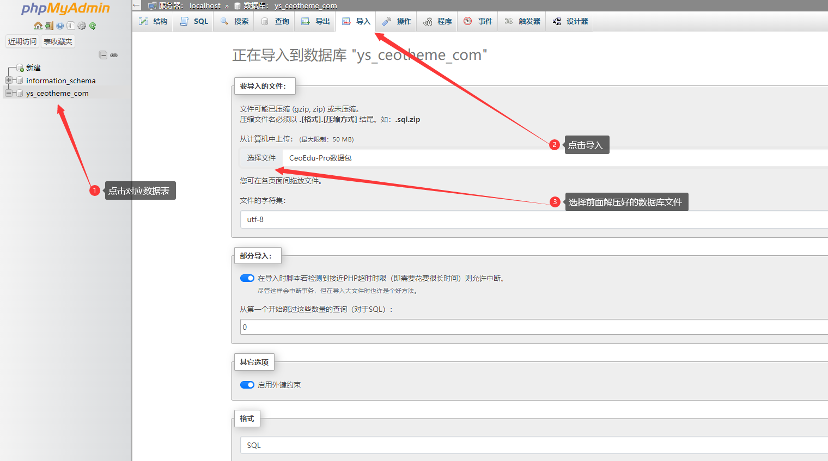Image resolution: width=828 pixels, height=461 pixels.
Task: Open the 程序 (Routines) tab
Action: (x=437, y=21)
